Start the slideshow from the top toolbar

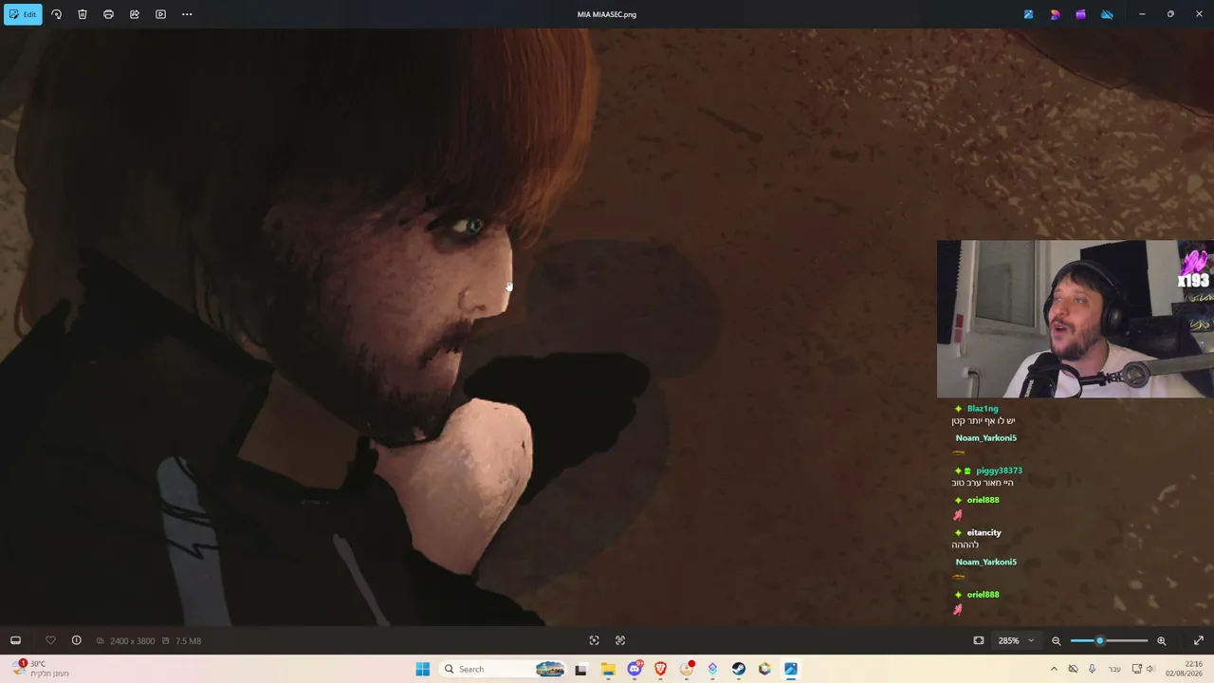click(x=160, y=14)
